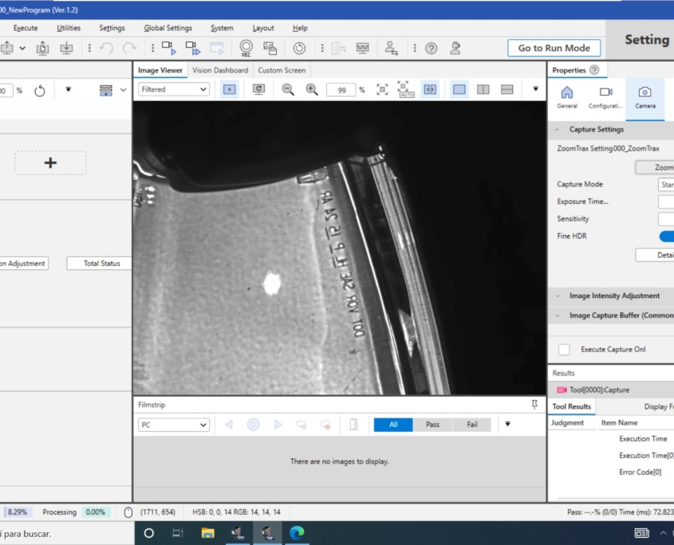Open the Filtered image type dropdown

[x=174, y=90]
